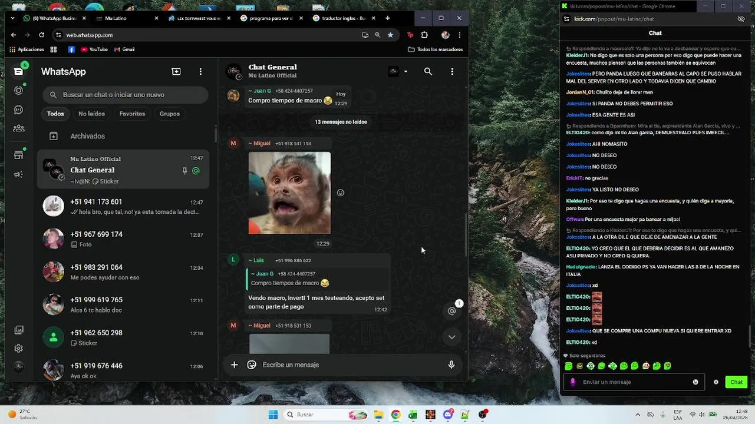
Task: Open the Status updates icon in sidebar
Action: (18, 90)
